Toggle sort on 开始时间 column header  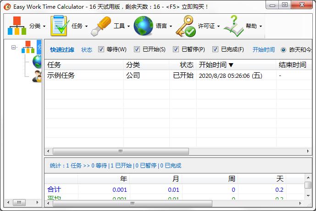tap(236, 65)
